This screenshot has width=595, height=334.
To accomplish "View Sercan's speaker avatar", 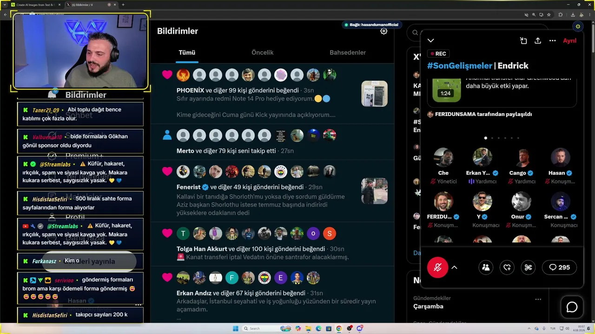I will coord(560,201).
